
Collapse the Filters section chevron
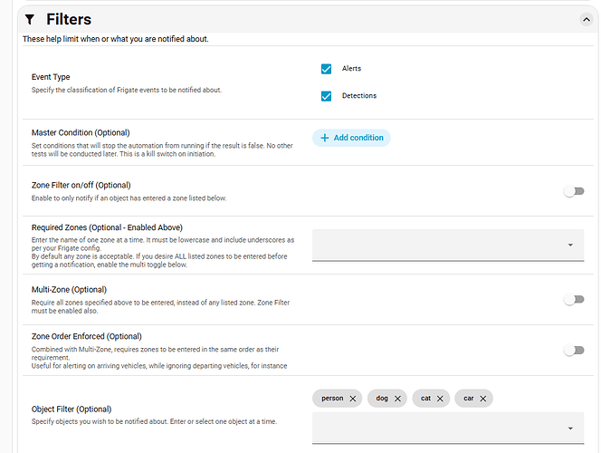[586, 20]
